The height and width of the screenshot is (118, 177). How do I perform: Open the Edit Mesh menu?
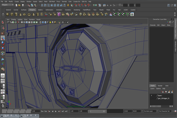click(x=52, y=1)
